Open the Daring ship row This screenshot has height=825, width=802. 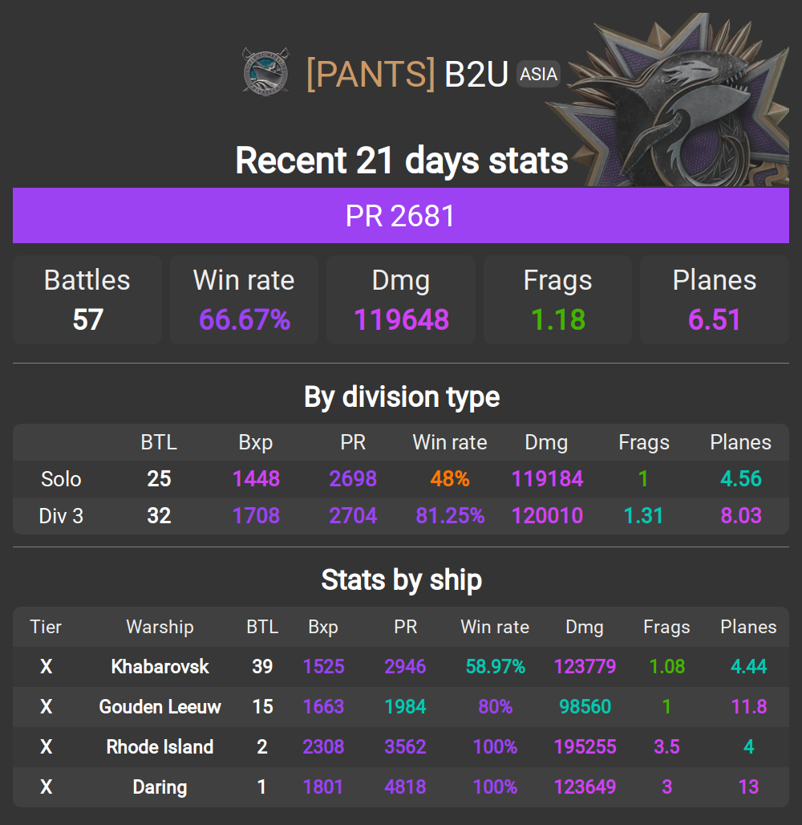click(160, 786)
